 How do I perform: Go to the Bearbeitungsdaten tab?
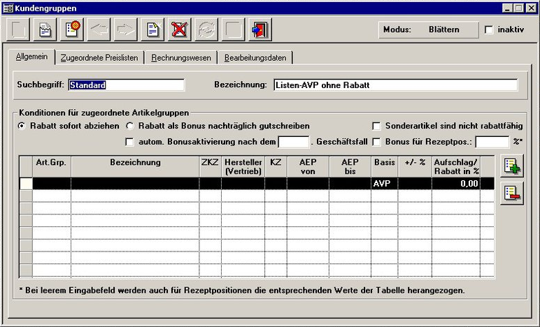(255, 58)
